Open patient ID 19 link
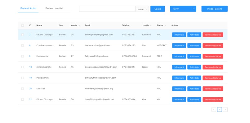Image resolution: width=250 pixels, height=123 pixels. (30, 78)
